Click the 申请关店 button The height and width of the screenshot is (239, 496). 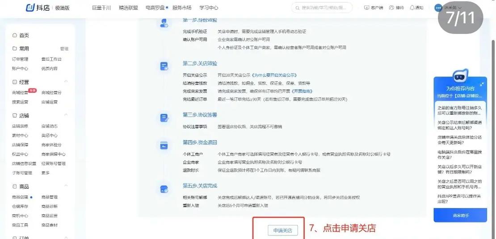[282, 230]
